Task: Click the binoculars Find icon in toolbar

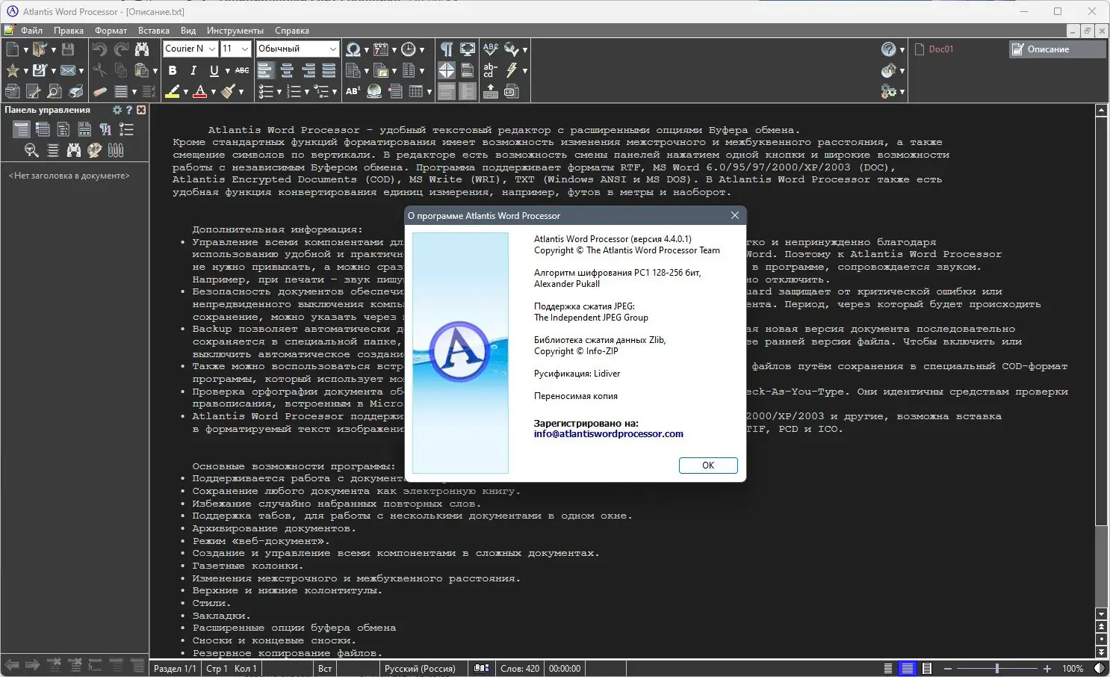Action: pyautogui.click(x=142, y=49)
